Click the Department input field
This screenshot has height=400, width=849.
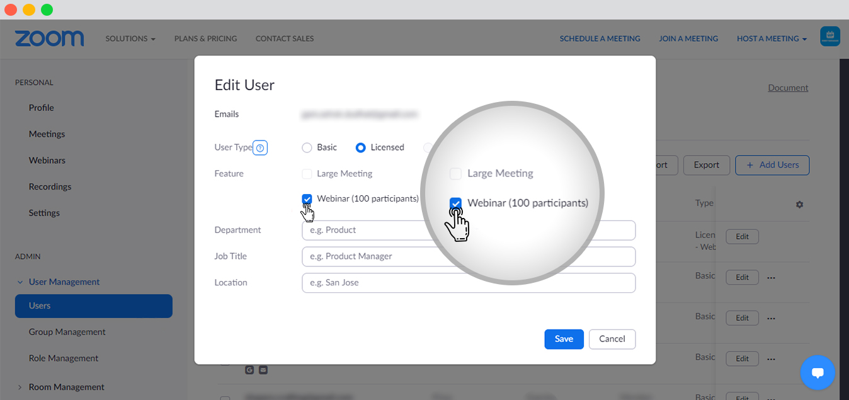coord(469,231)
